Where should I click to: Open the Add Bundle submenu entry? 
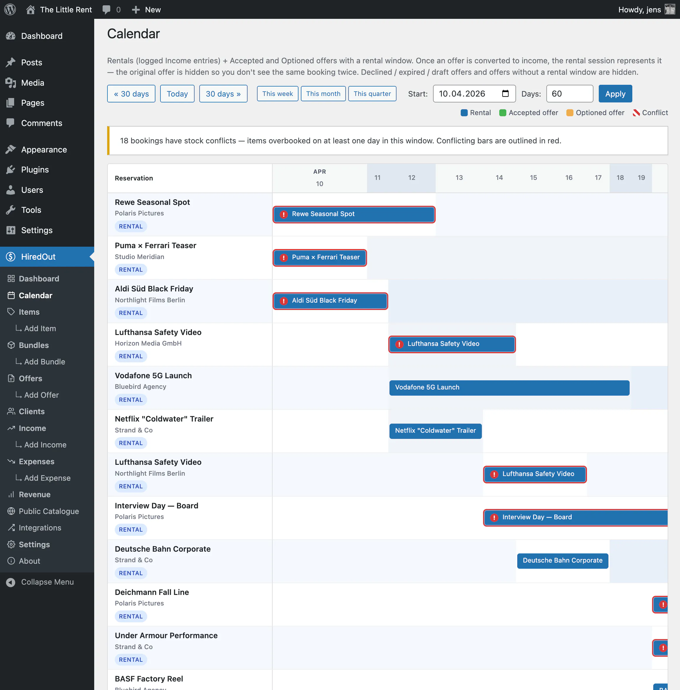[x=45, y=361]
